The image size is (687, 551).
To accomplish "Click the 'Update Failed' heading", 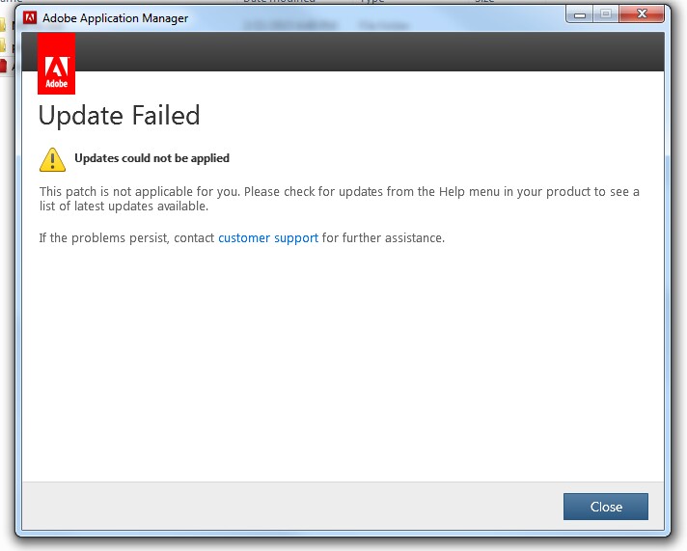I will tap(120, 116).
